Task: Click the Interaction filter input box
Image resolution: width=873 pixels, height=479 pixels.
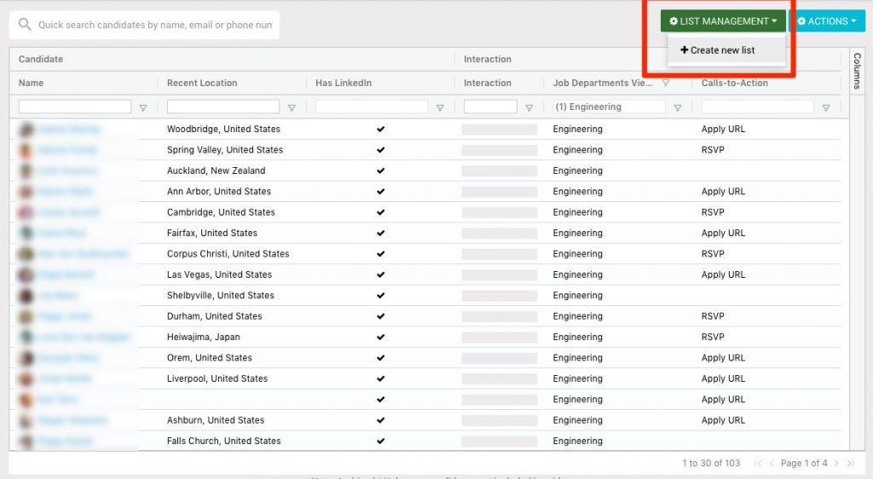Action: pos(490,107)
